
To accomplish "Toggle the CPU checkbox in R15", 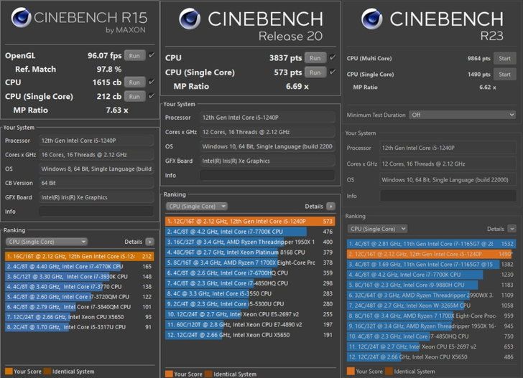I will (152, 82).
